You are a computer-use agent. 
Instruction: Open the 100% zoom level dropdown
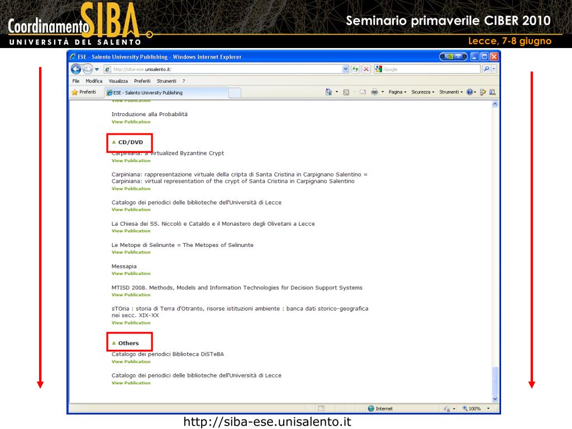click(488, 408)
